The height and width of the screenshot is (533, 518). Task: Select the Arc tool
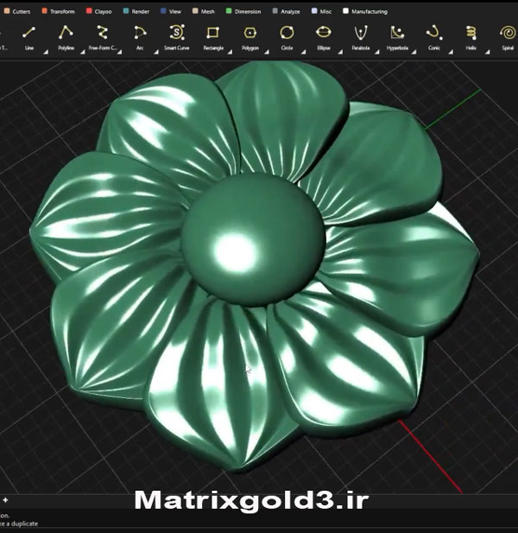(x=140, y=36)
